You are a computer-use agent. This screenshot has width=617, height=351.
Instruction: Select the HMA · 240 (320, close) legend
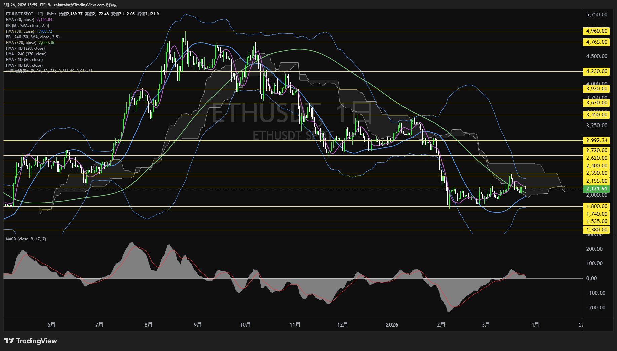coord(26,54)
